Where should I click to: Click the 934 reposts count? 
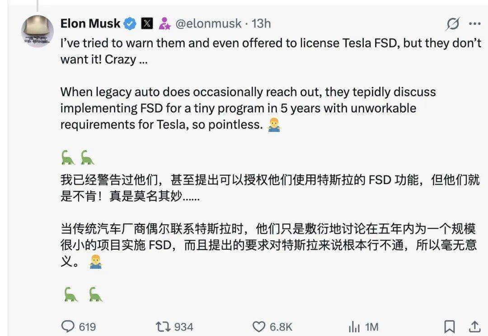point(183,327)
